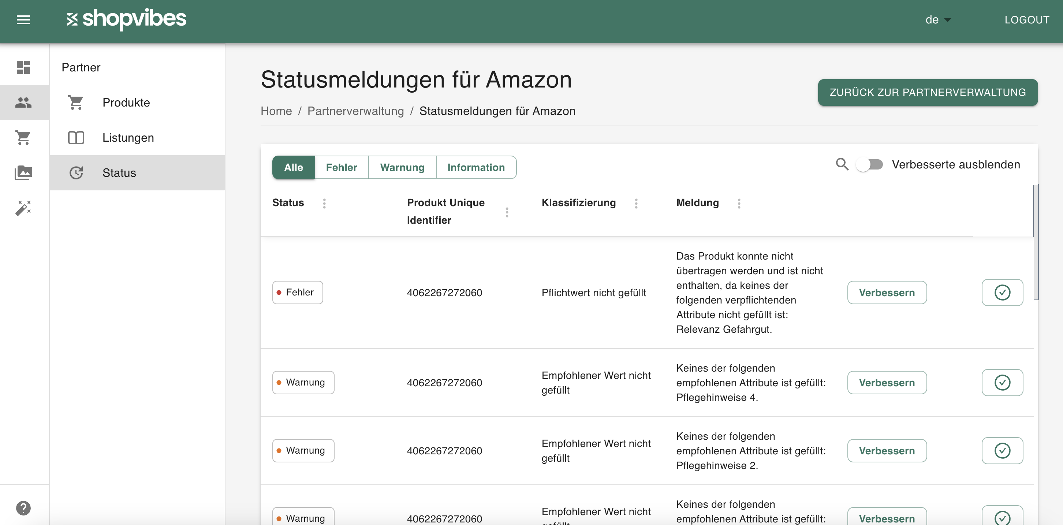Viewport: 1063px width, 525px height.
Task: Click the LOGOUT button
Action: [x=1027, y=20]
